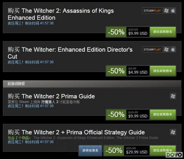Click the $4.99 USD price on Director's Cut
184x159 pixels.
[138, 72]
